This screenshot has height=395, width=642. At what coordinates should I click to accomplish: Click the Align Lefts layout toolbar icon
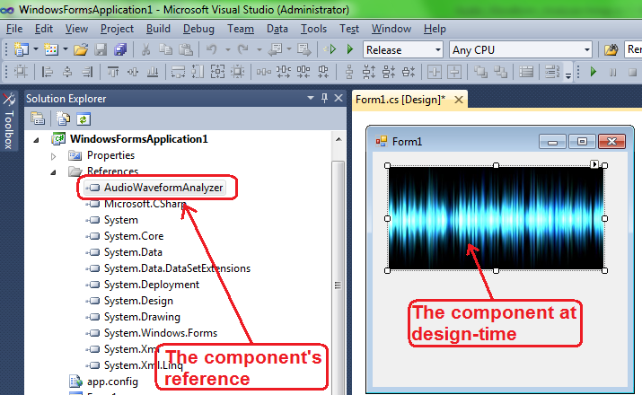click(45, 73)
